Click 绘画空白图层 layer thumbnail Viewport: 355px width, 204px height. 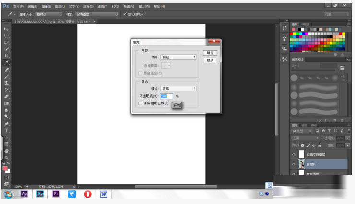[x=301, y=154]
